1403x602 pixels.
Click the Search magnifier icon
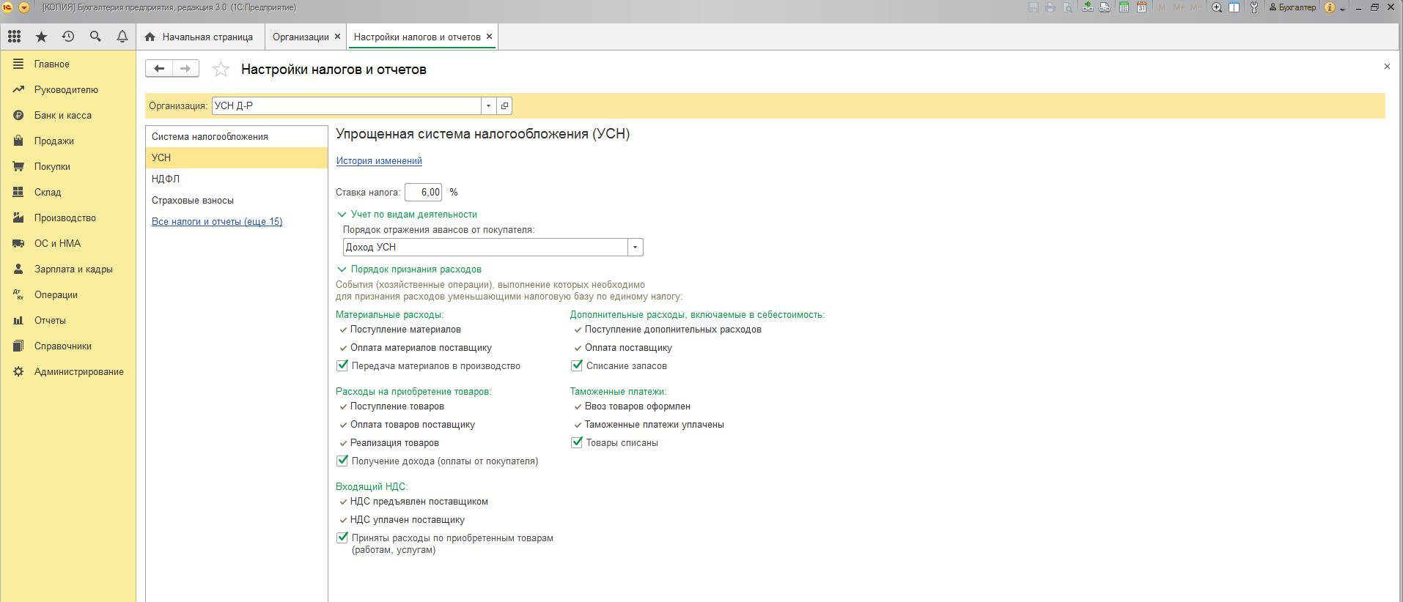(x=95, y=37)
